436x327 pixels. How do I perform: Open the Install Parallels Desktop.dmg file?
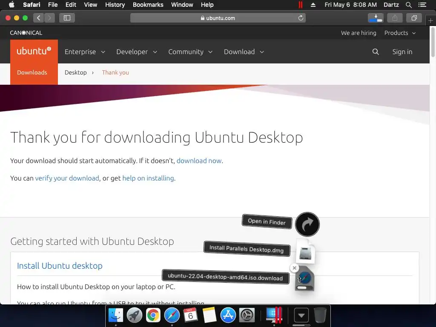coord(305,251)
